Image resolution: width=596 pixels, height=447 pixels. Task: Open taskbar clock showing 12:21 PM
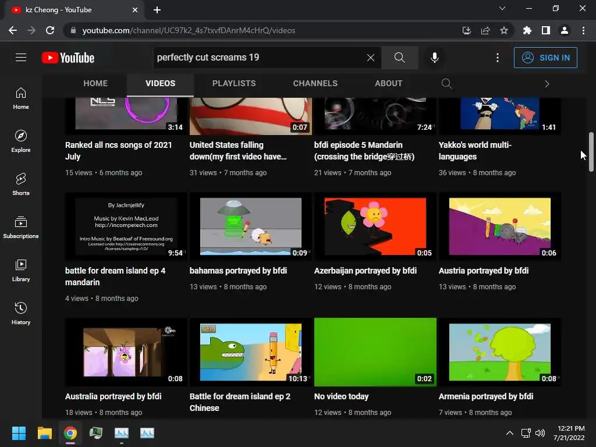coord(569,433)
